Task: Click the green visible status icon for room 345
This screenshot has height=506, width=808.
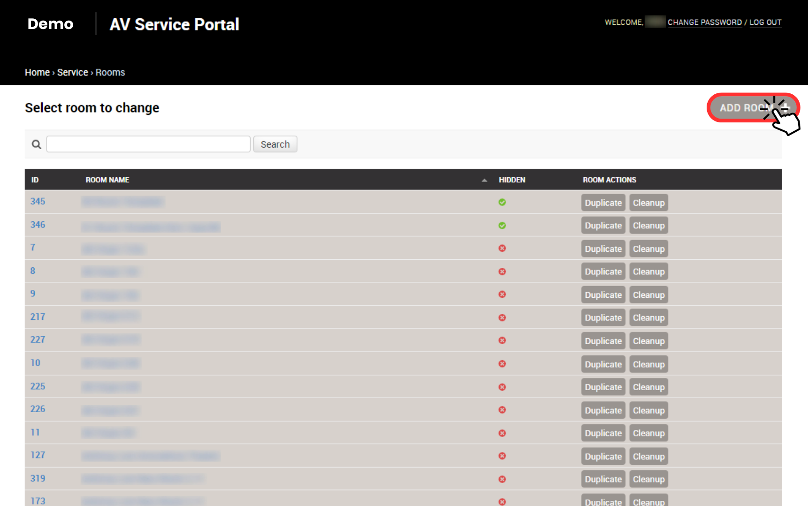Action: [x=502, y=202]
